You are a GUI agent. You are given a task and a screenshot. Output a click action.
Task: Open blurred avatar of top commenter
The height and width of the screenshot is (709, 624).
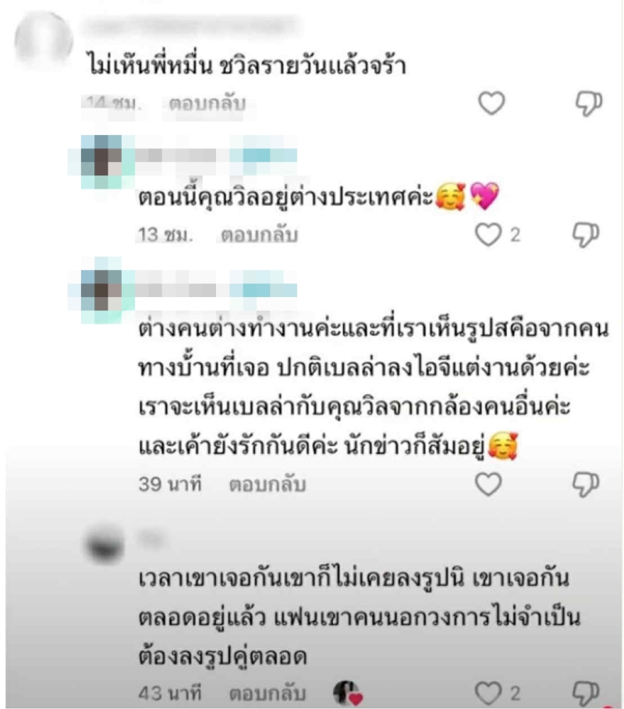(44, 40)
